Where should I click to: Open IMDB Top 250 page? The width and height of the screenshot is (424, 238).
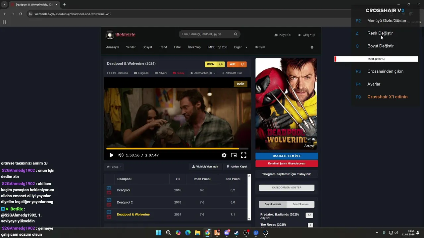(x=217, y=47)
